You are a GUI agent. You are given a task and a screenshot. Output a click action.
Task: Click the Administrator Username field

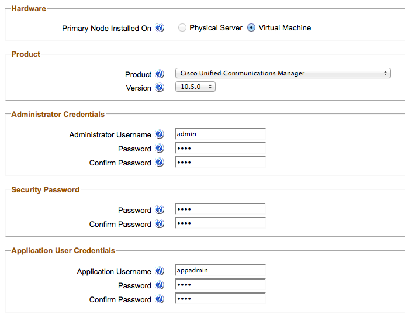point(220,134)
